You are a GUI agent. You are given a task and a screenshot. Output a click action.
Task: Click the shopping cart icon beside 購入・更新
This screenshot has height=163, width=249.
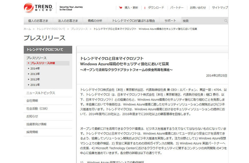pyautogui.click(x=121, y=7)
